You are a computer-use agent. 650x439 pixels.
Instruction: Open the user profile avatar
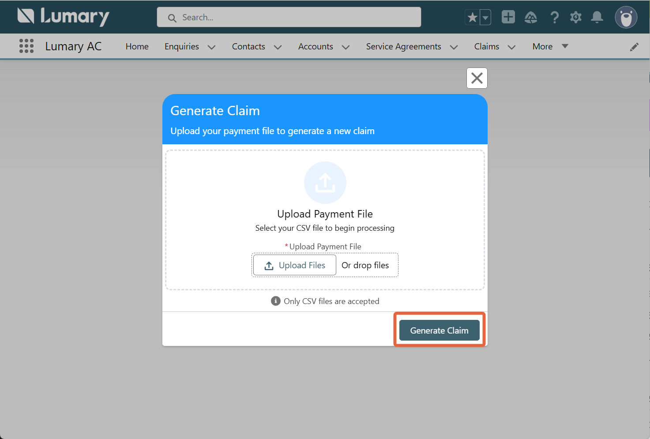pyautogui.click(x=626, y=18)
